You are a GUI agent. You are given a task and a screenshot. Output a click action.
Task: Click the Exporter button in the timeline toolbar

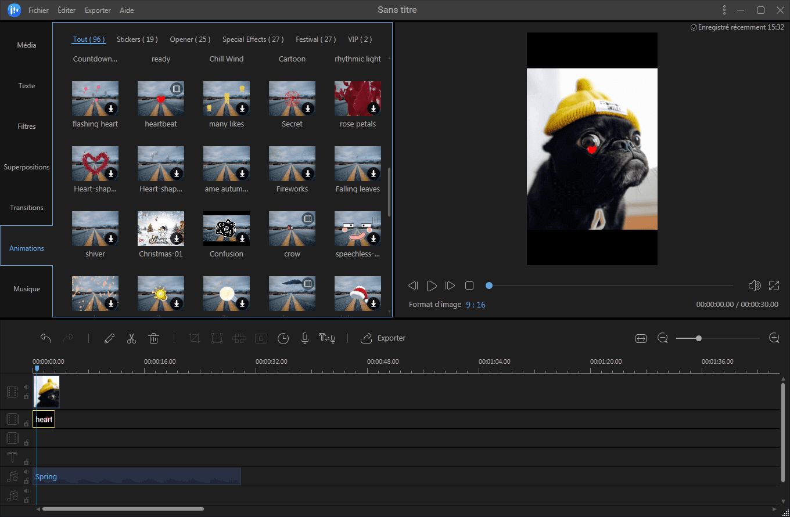[383, 338]
